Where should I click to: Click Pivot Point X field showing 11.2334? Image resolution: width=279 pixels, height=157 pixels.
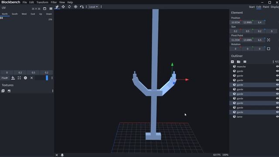(x=235, y=40)
